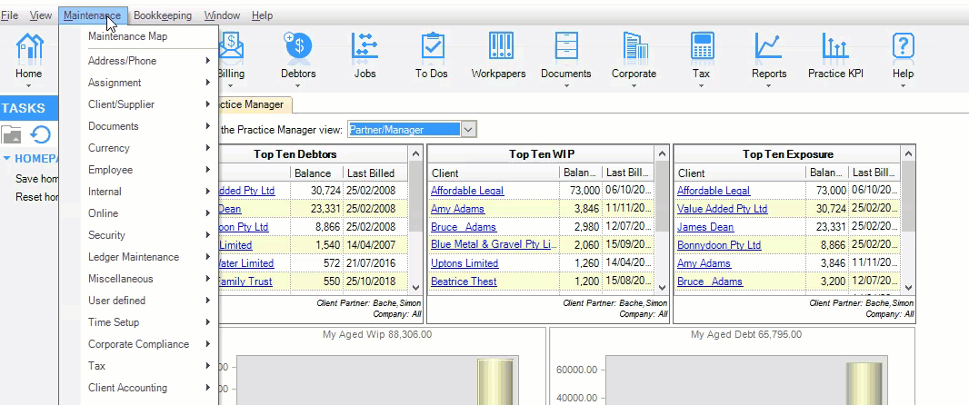
Task: Expand the Help toolbar dropdown arrow
Action: (x=903, y=86)
